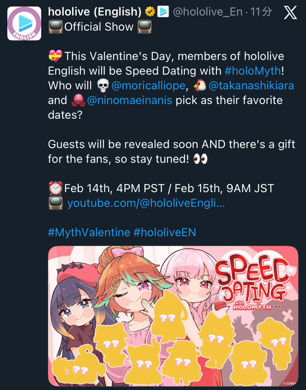The height and width of the screenshot is (390, 306).
Task: Click the eyes emoji after 'stay tuned!'
Action: [x=200, y=159]
